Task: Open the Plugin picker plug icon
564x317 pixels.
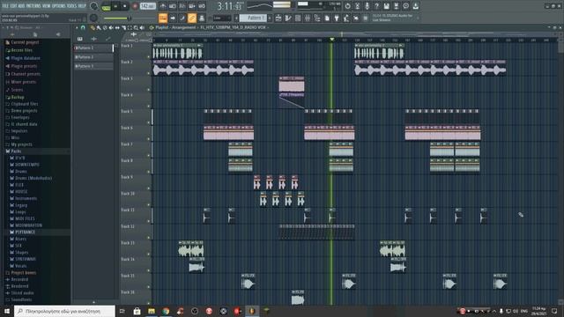Action: (337, 18)
